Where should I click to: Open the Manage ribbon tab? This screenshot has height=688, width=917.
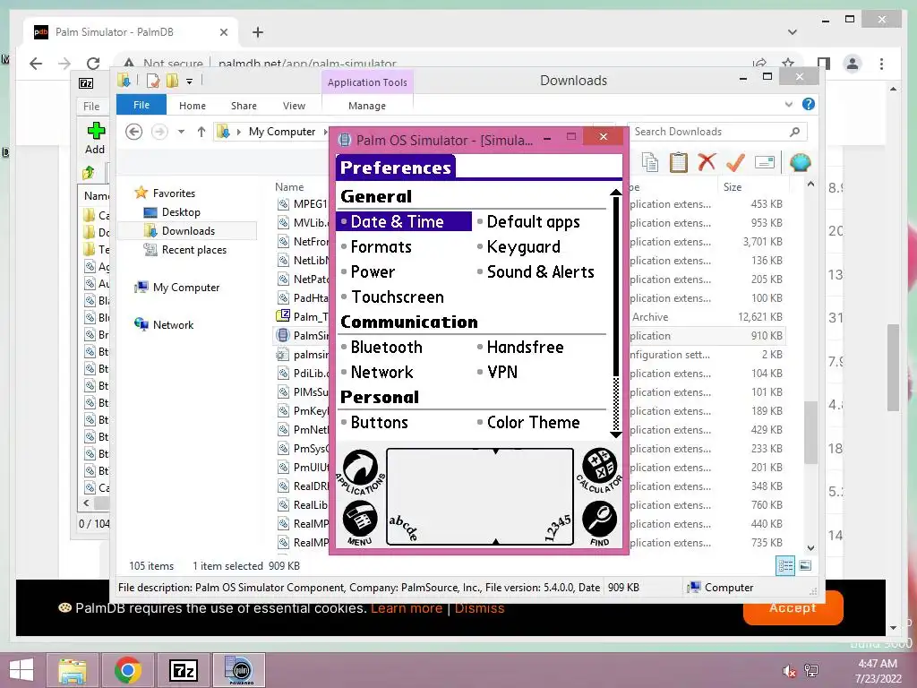367,106
